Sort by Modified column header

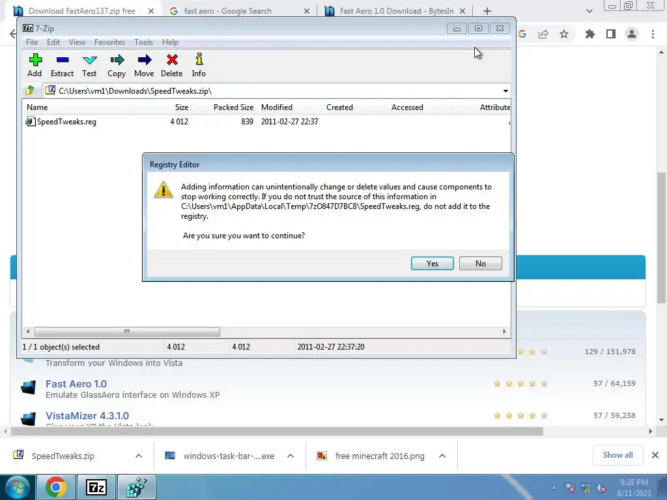(290, 107)
